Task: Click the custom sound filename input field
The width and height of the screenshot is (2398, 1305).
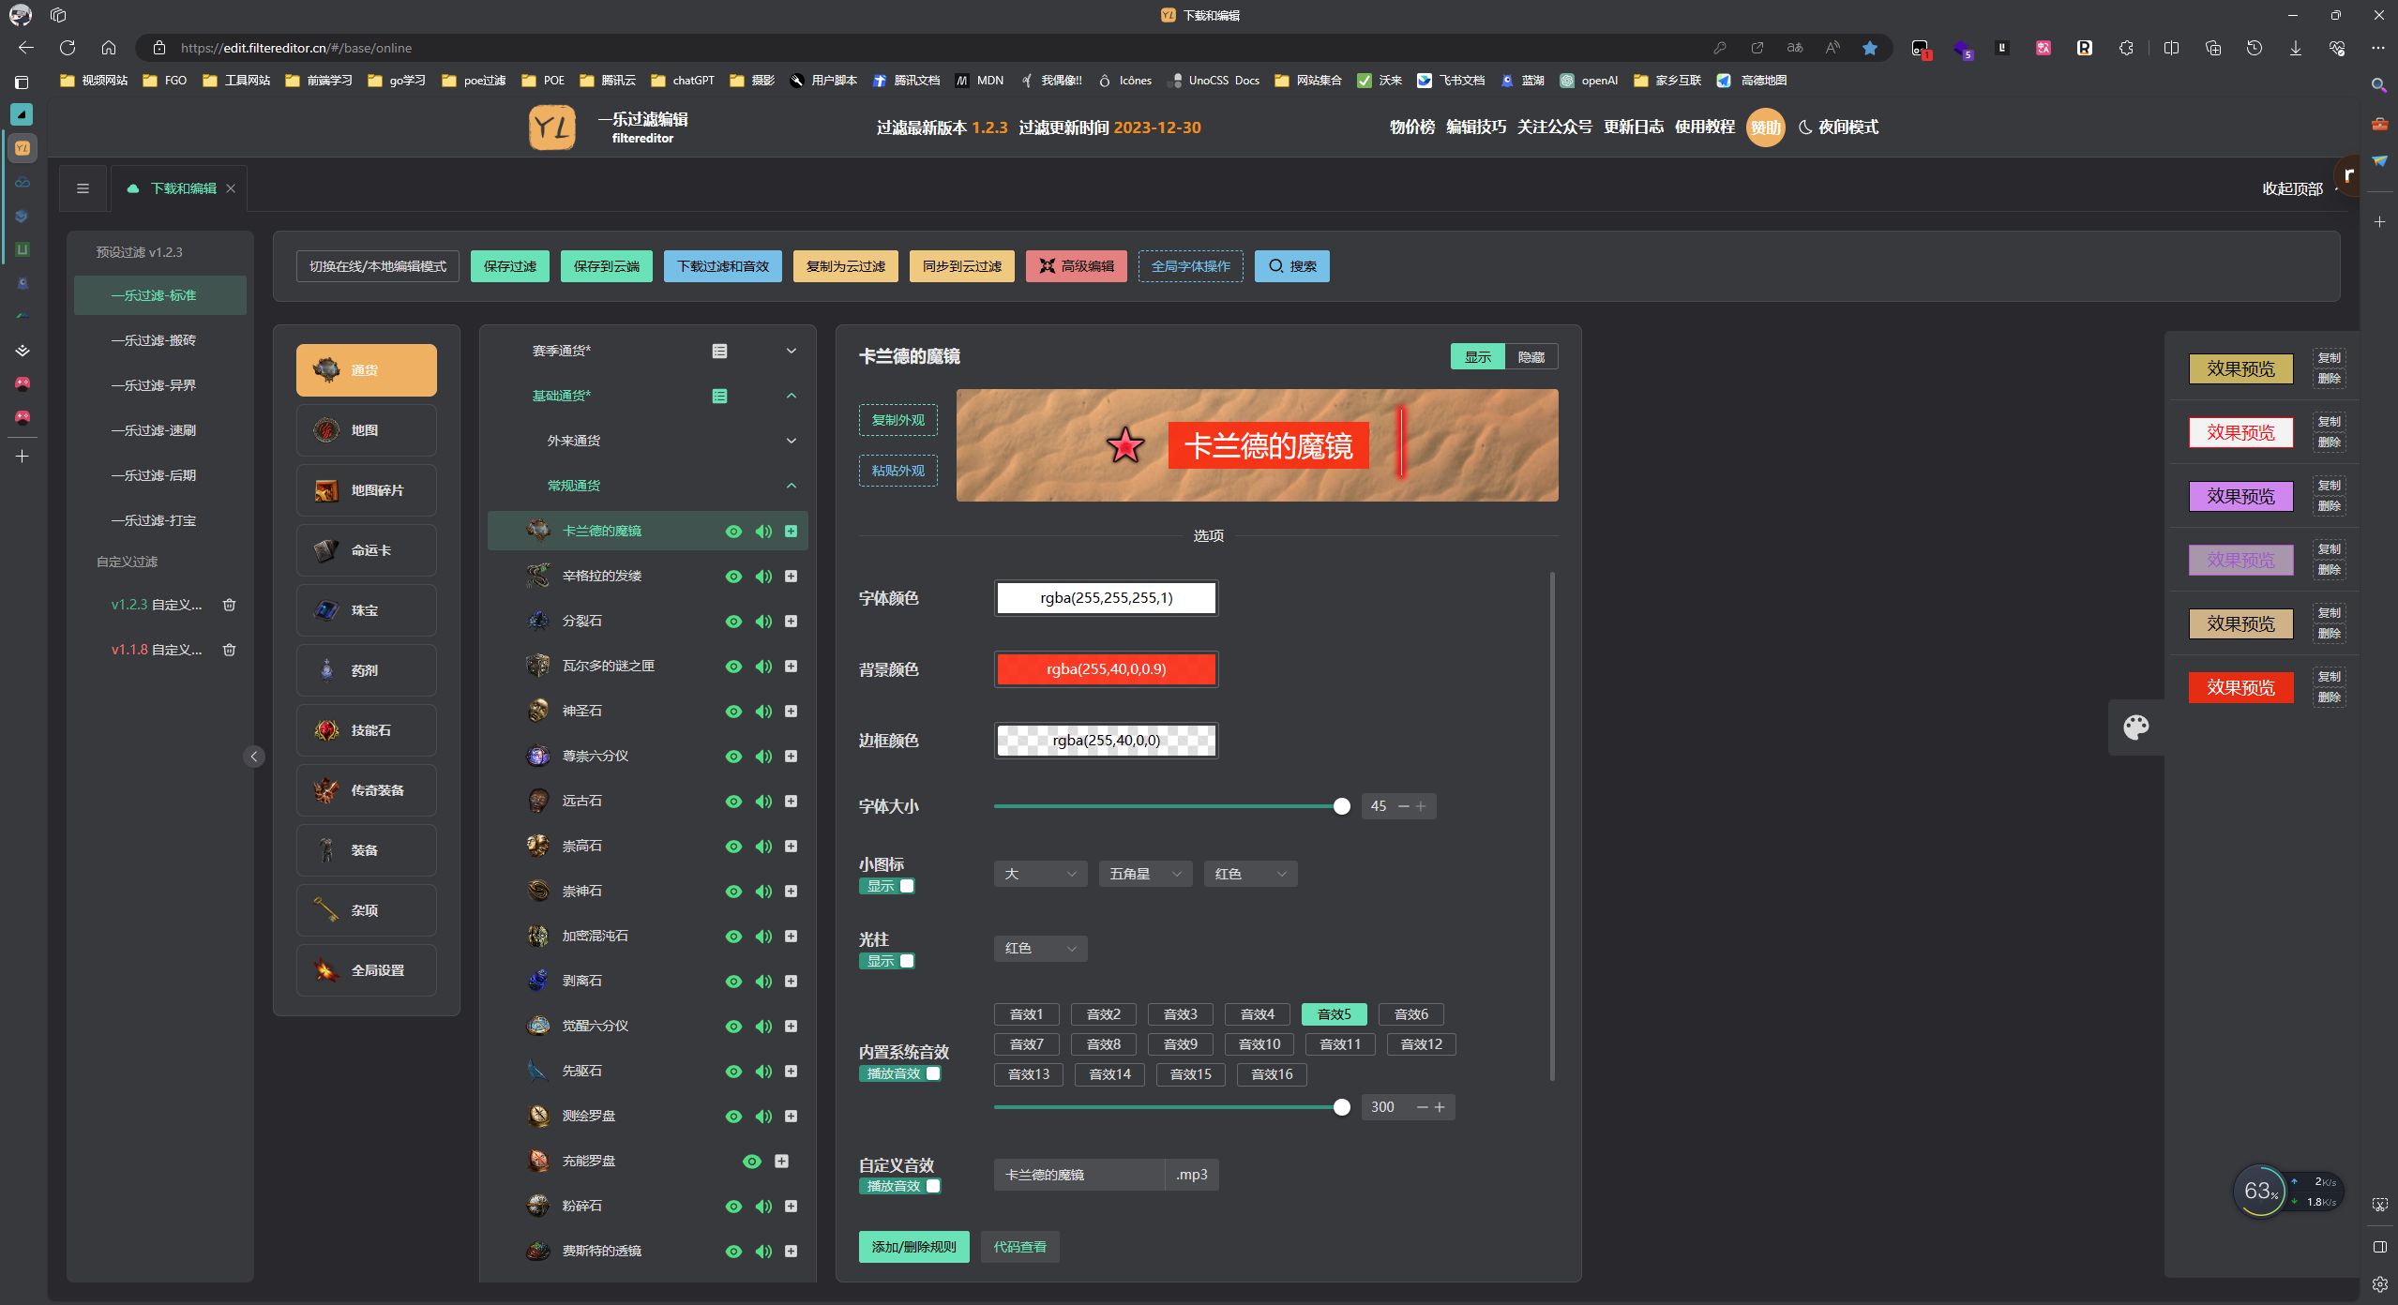Action: 1078,1175
